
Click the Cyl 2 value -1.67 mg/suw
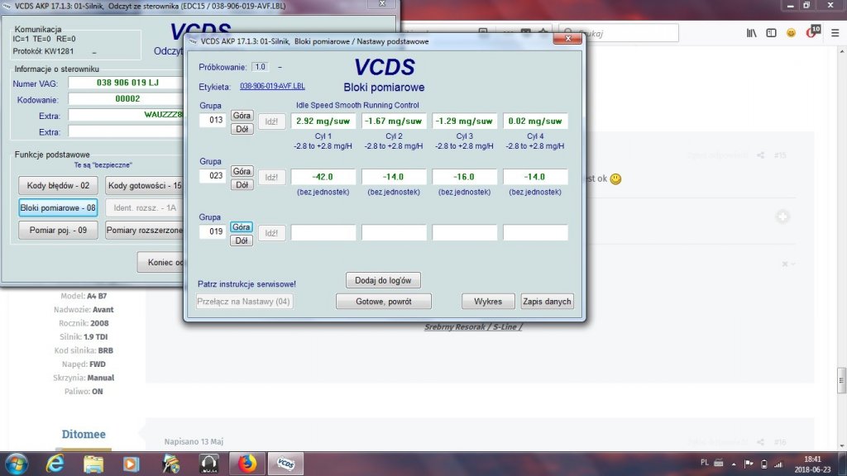tap(394, 121)
